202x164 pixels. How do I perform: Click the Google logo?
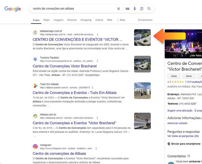coord(13,9)
